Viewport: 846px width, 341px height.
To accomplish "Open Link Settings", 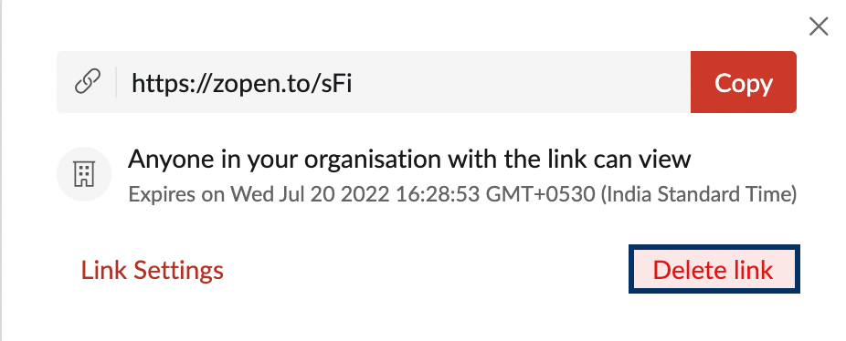I will click(x=153, y=270).
